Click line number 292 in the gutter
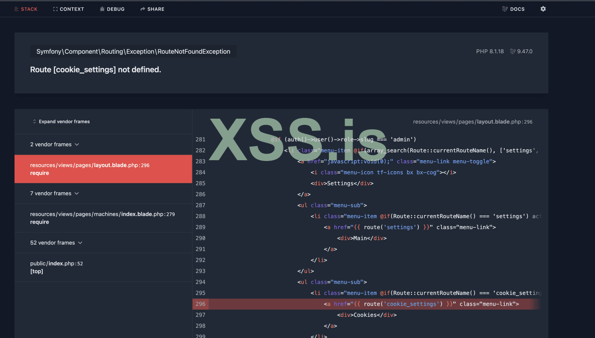Screen dimensions: 595x338 tap(201, 260)
